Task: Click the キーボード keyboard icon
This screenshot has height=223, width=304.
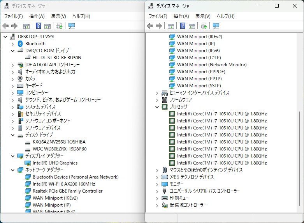Action: point(20,85)
